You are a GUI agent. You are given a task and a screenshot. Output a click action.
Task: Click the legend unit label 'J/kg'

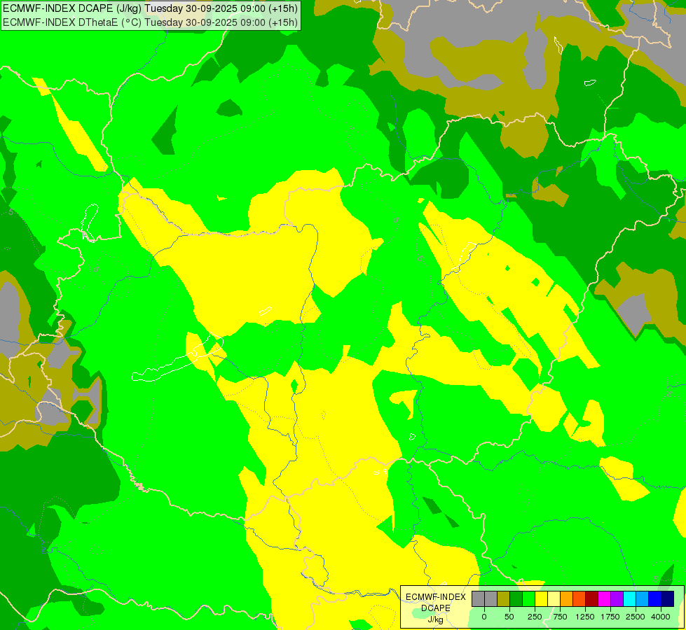[436, 620]
